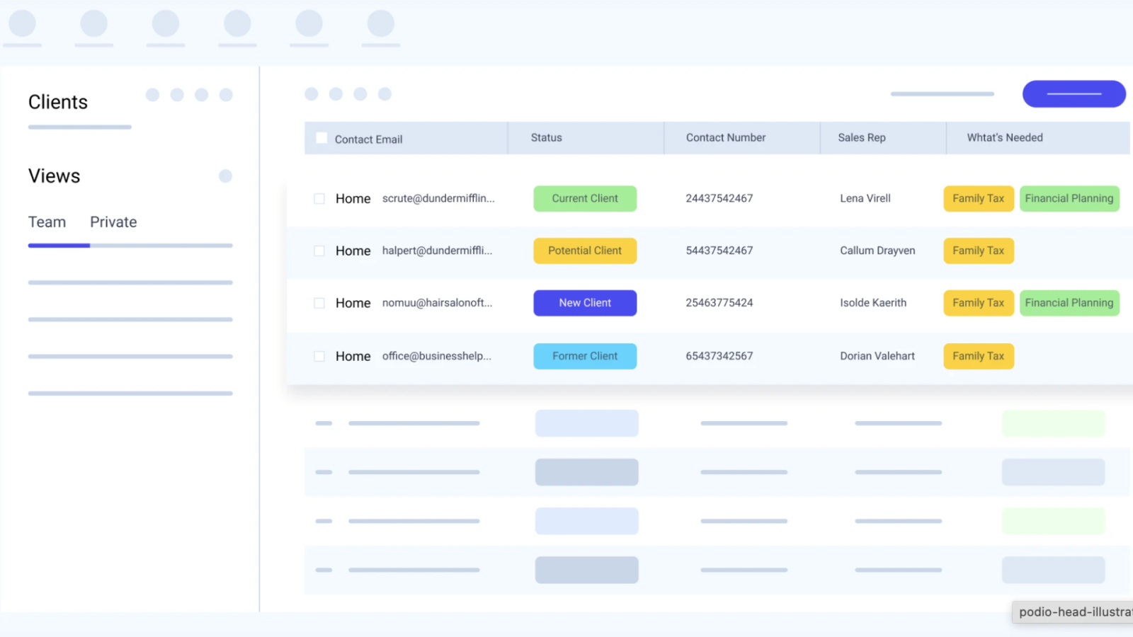The height and width of the screenshot is (637, 1133).
Task: Tick the checkbox for office@businesshelp row
Action: tap(319, 357)
